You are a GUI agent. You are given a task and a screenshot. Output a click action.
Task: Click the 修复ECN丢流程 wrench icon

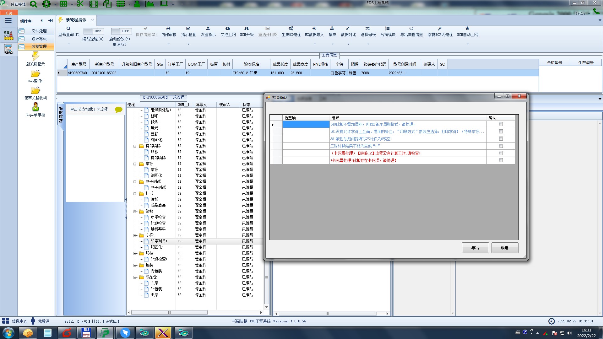pos(440,29)
